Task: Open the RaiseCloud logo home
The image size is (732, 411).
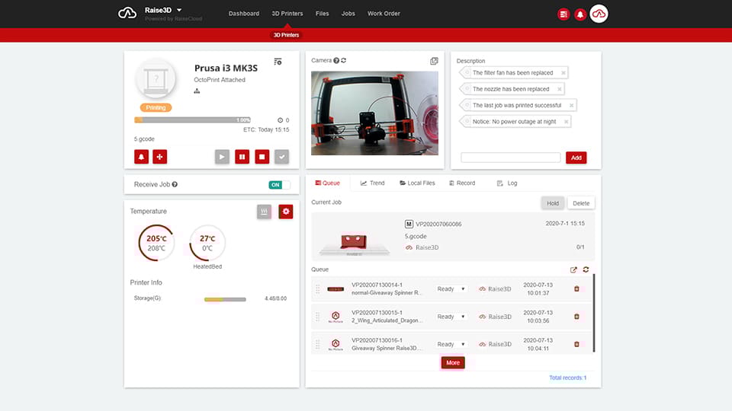Action: [127, 13]
